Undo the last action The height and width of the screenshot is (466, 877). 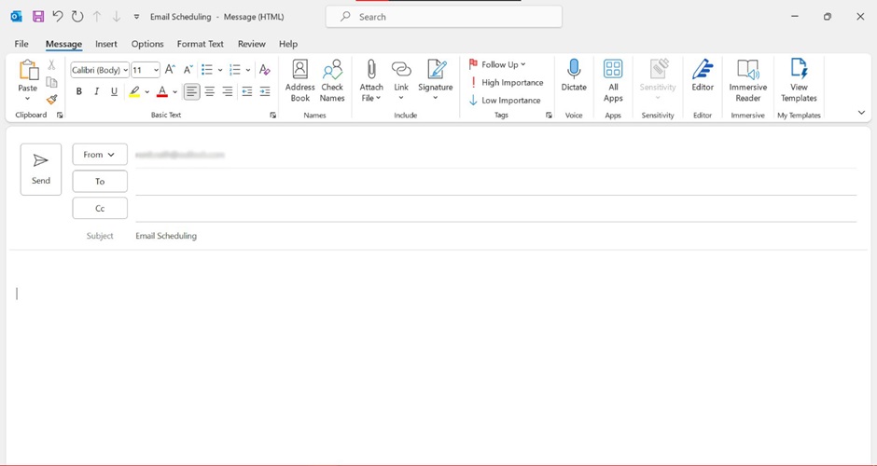click(58, 17)
